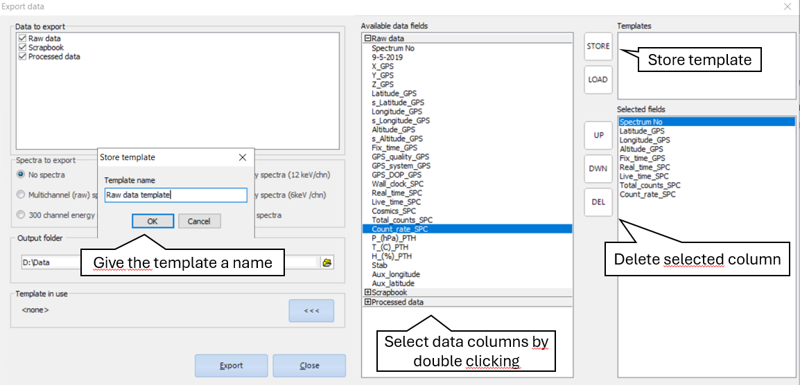Screen dimensions: 800x385
Task: Expand the Processed data tree group
Action: [x=368, y=302]
